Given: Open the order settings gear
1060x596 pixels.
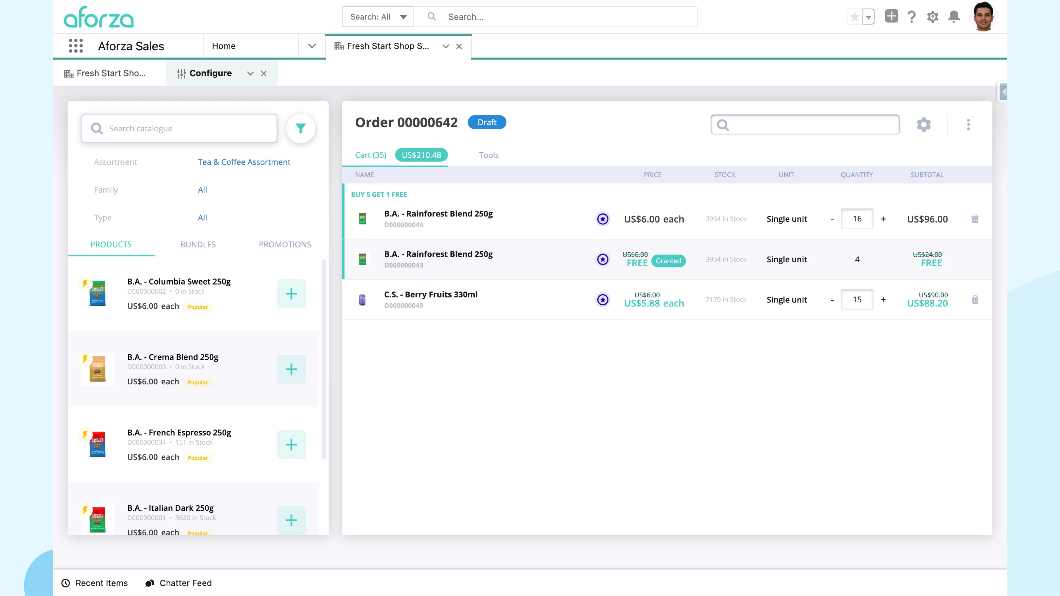Looking at the screenshot, I should [924, 124].
